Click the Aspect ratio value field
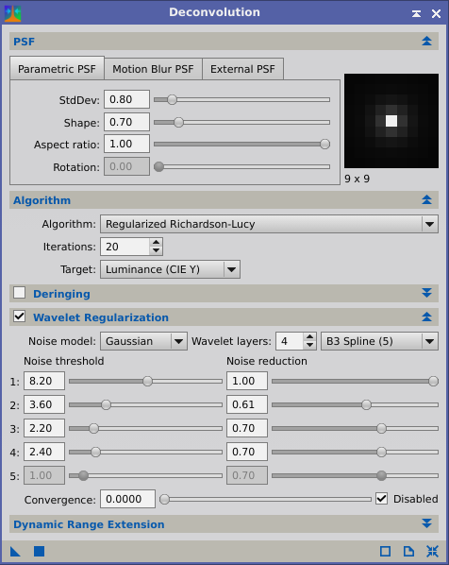This screenshot has height=565, width=449. pyautogui.click(x=126, y=145)
